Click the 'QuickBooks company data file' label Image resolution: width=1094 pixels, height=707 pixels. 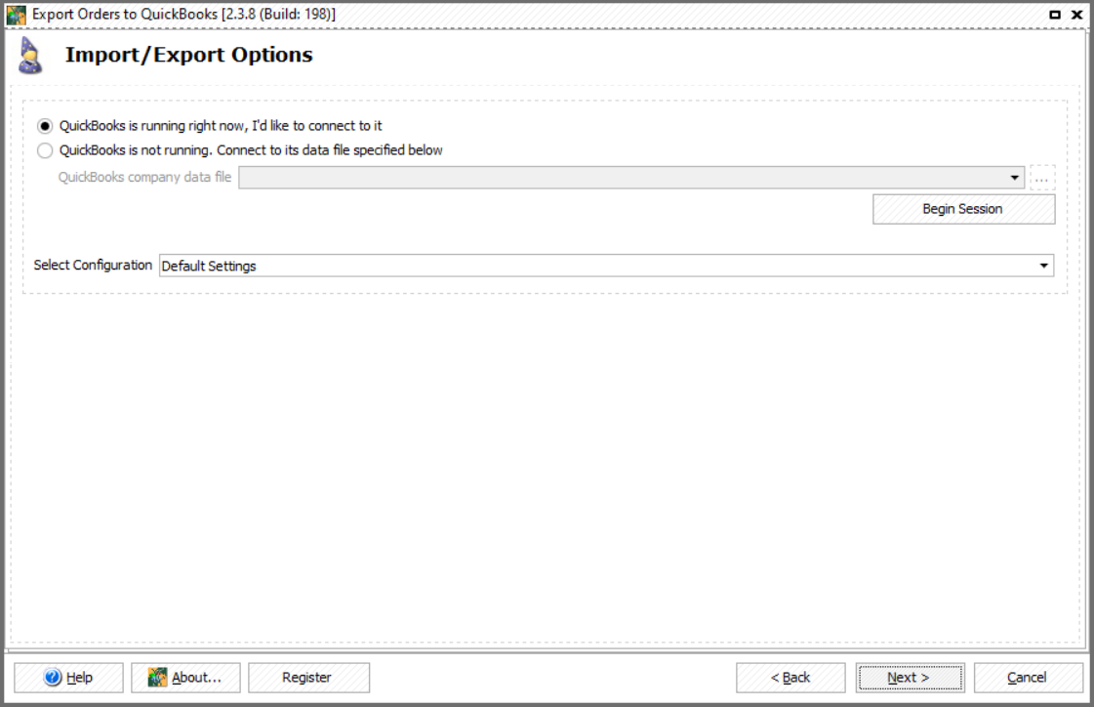(144, 178)
